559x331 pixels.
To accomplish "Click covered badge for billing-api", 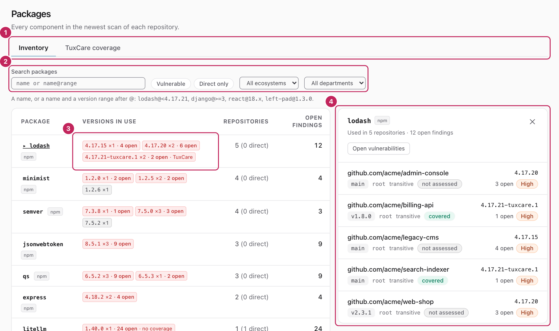I will [439, 216].
